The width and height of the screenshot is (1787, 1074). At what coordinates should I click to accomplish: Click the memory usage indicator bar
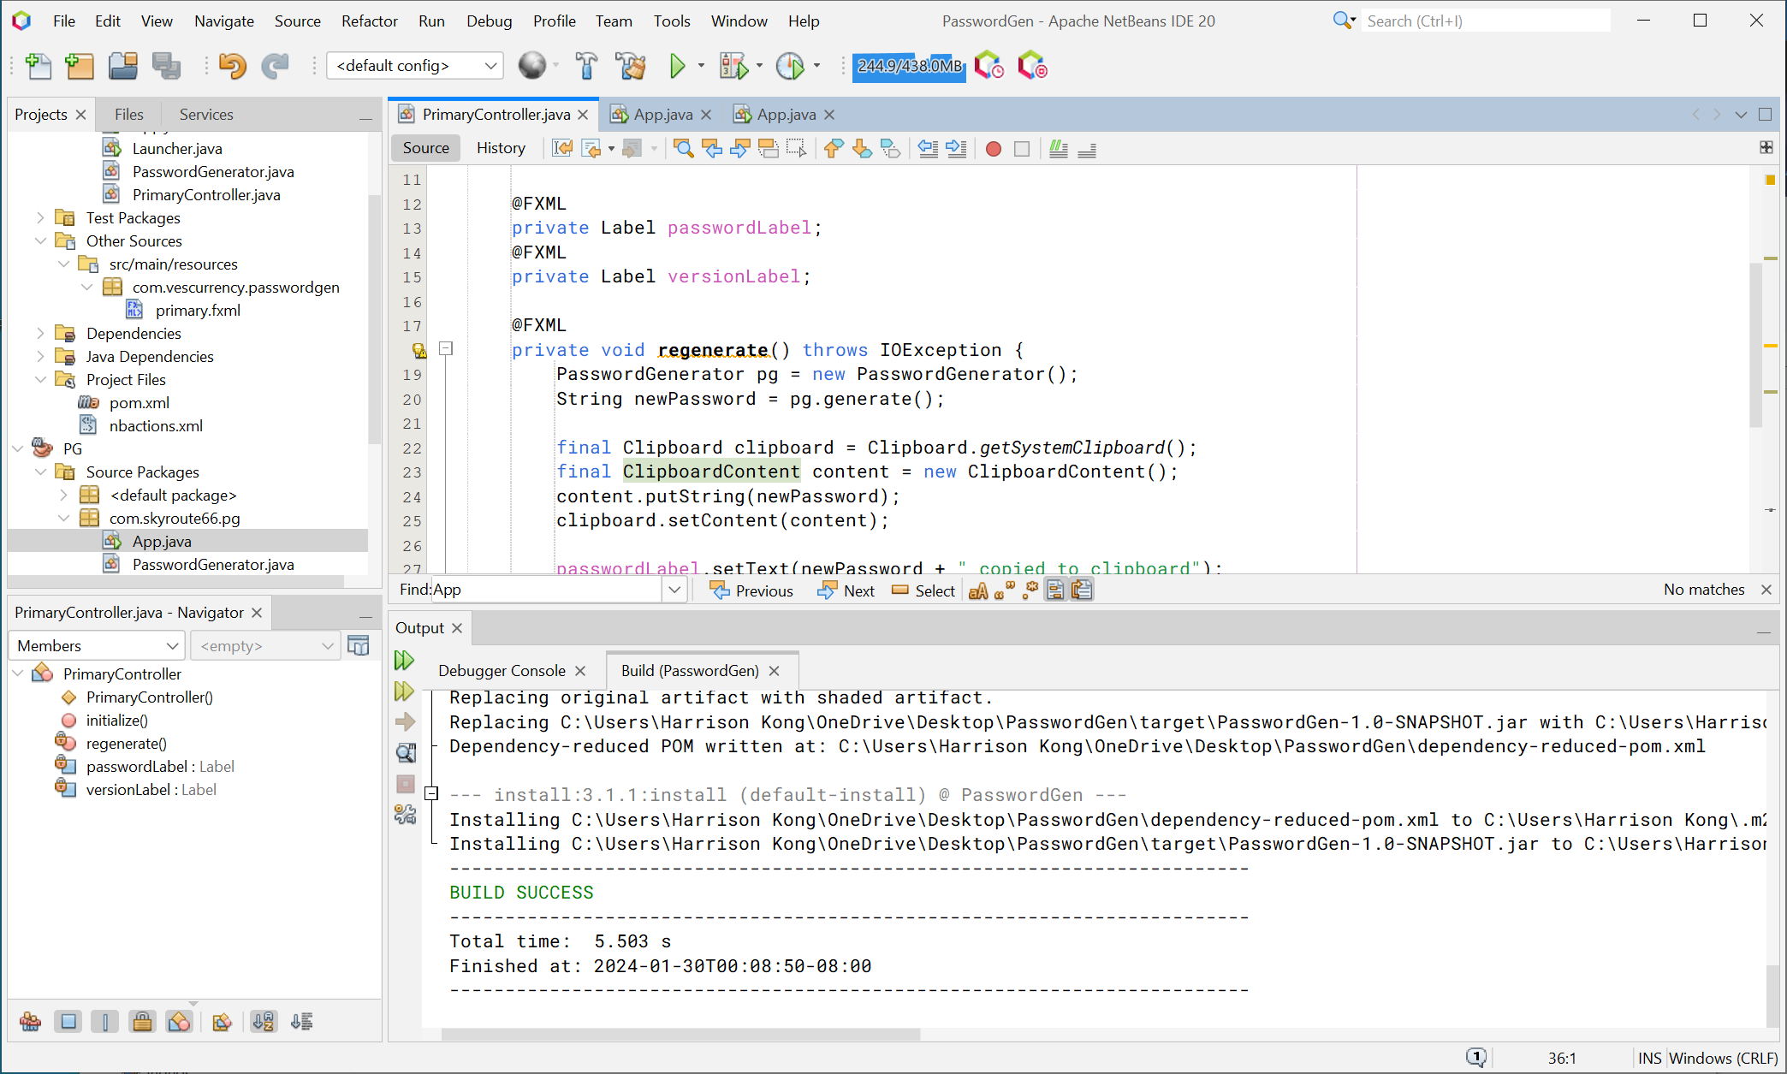(x=909, y=66)
